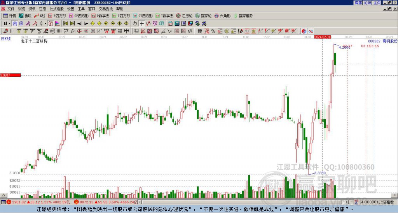Open the 行情 market quotes view
The width and height of the screenshot is (398, 213).
click(x=9, y=16)
